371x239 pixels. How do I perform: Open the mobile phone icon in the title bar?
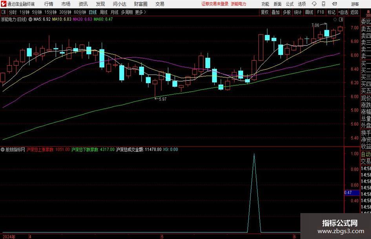323,4
